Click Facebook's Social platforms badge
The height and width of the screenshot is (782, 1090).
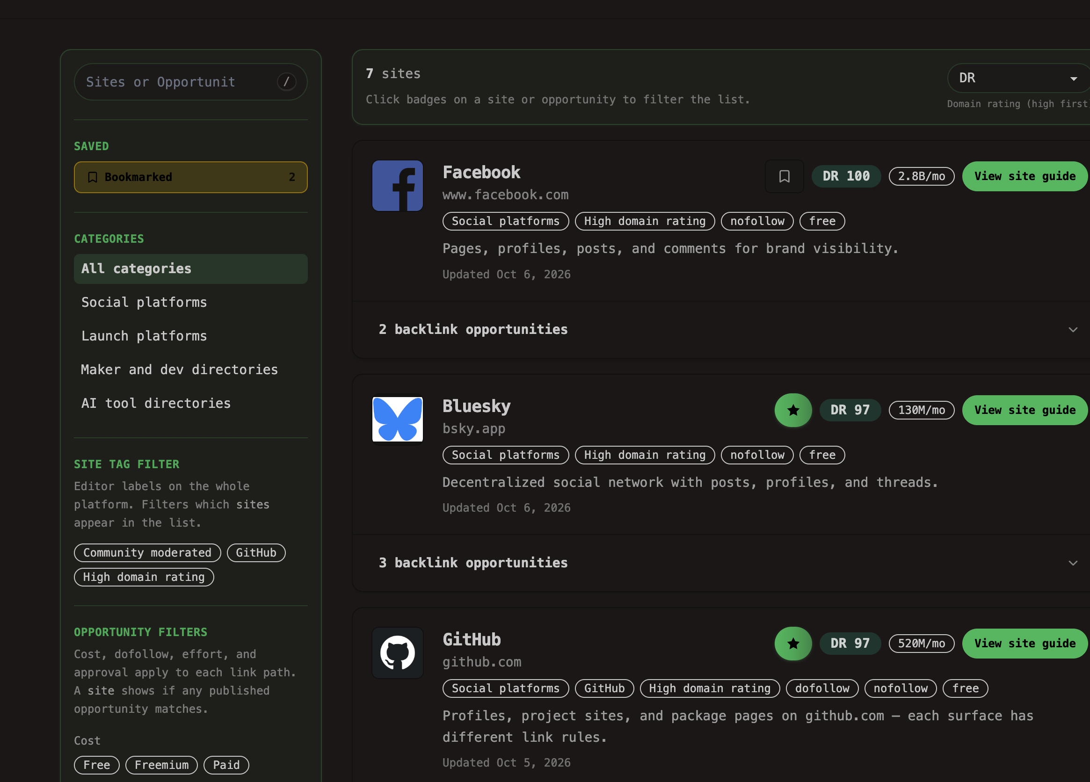pos(506,221)
